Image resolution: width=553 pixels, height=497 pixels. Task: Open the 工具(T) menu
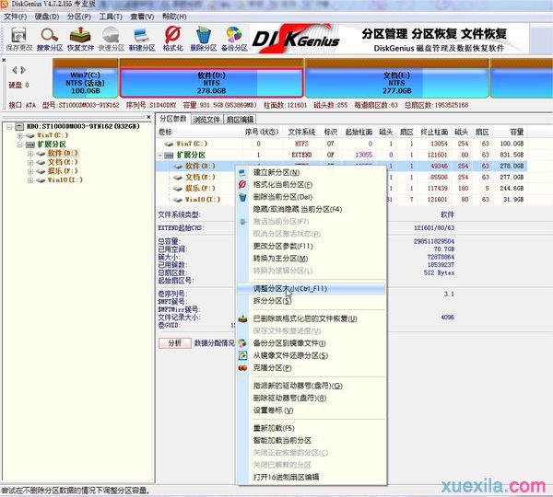pyautogui.click(x=111, y=17)
